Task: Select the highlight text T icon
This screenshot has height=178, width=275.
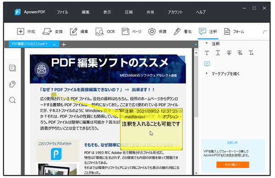Action: [x=207, y=53]
